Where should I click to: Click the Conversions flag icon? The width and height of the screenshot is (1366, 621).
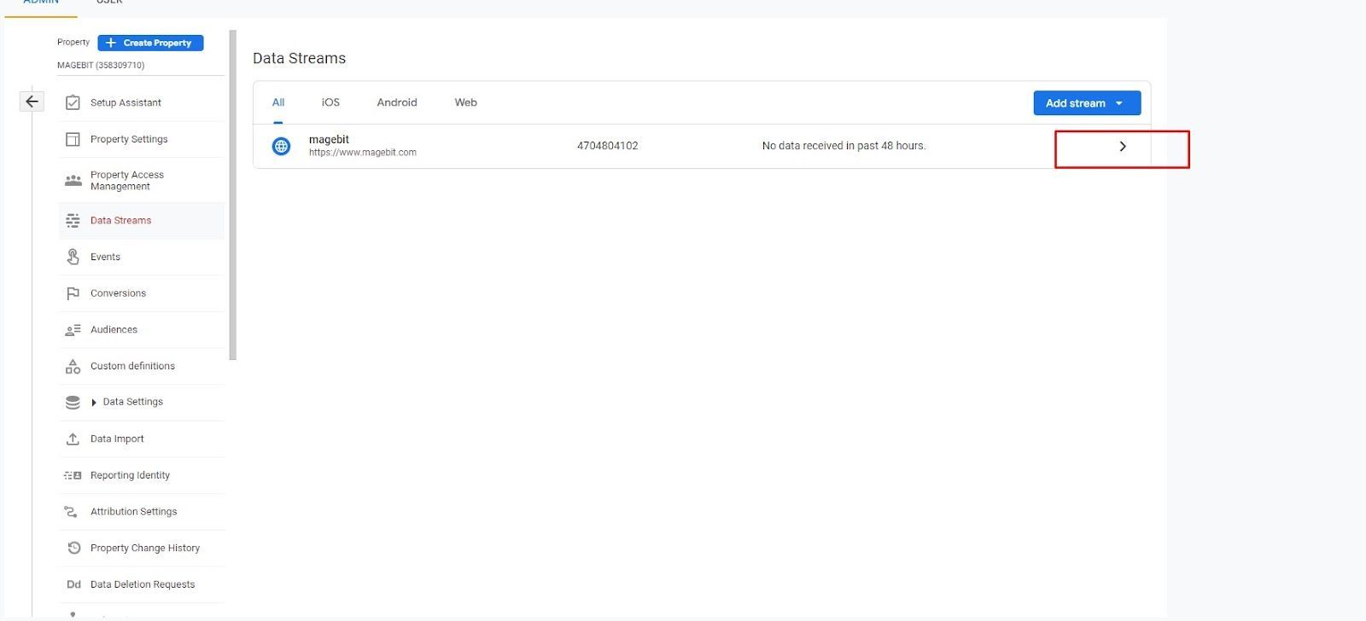[x=73, y=293]
